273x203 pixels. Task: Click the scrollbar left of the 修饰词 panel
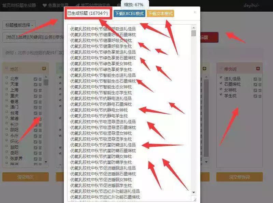click(x=206, y=118)
